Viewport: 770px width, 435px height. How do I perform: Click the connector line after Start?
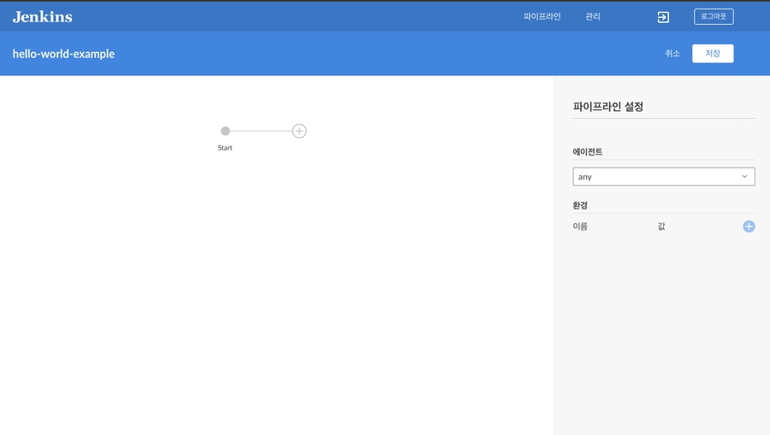point(261,131)
